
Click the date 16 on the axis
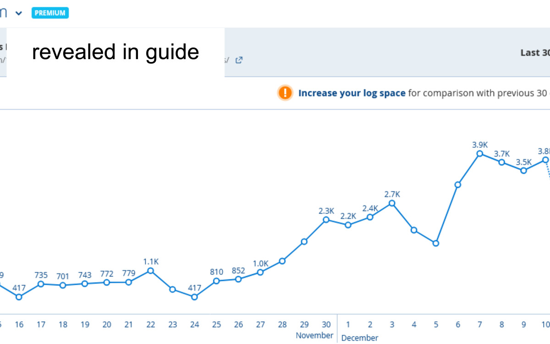[19, 324]
